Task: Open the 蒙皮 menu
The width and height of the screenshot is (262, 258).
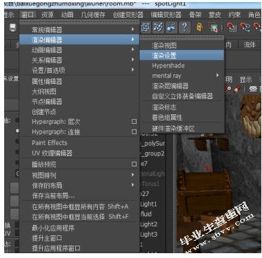Action: pos(214,15)
